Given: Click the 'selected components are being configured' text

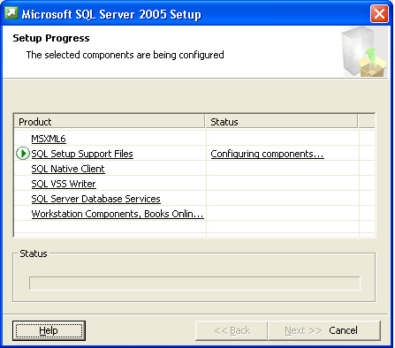Looking at the screenshot, I should (125, 55).
